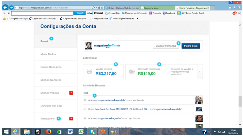Show hidden system tray icons
Image resolution: width=243 pixels, height=137 pixels.
pos(211,132)
